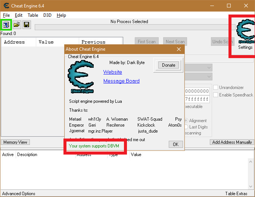This screenshot has height=197, width=255.
Task: Minimize the Cheat Engine window
Action: tap(212, 6)
